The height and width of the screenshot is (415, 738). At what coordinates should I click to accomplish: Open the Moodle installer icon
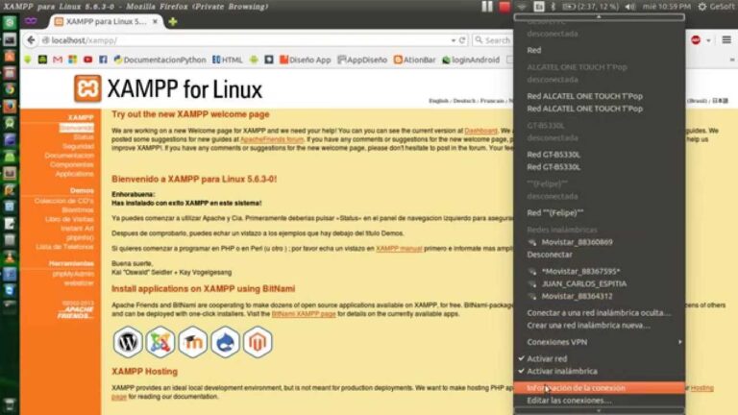coord(193,341)
